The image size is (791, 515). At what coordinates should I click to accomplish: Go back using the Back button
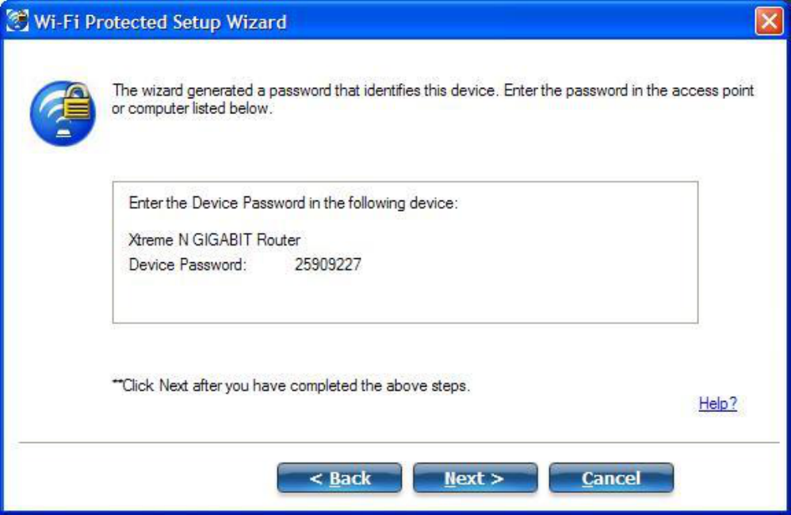tap(339, 477)
